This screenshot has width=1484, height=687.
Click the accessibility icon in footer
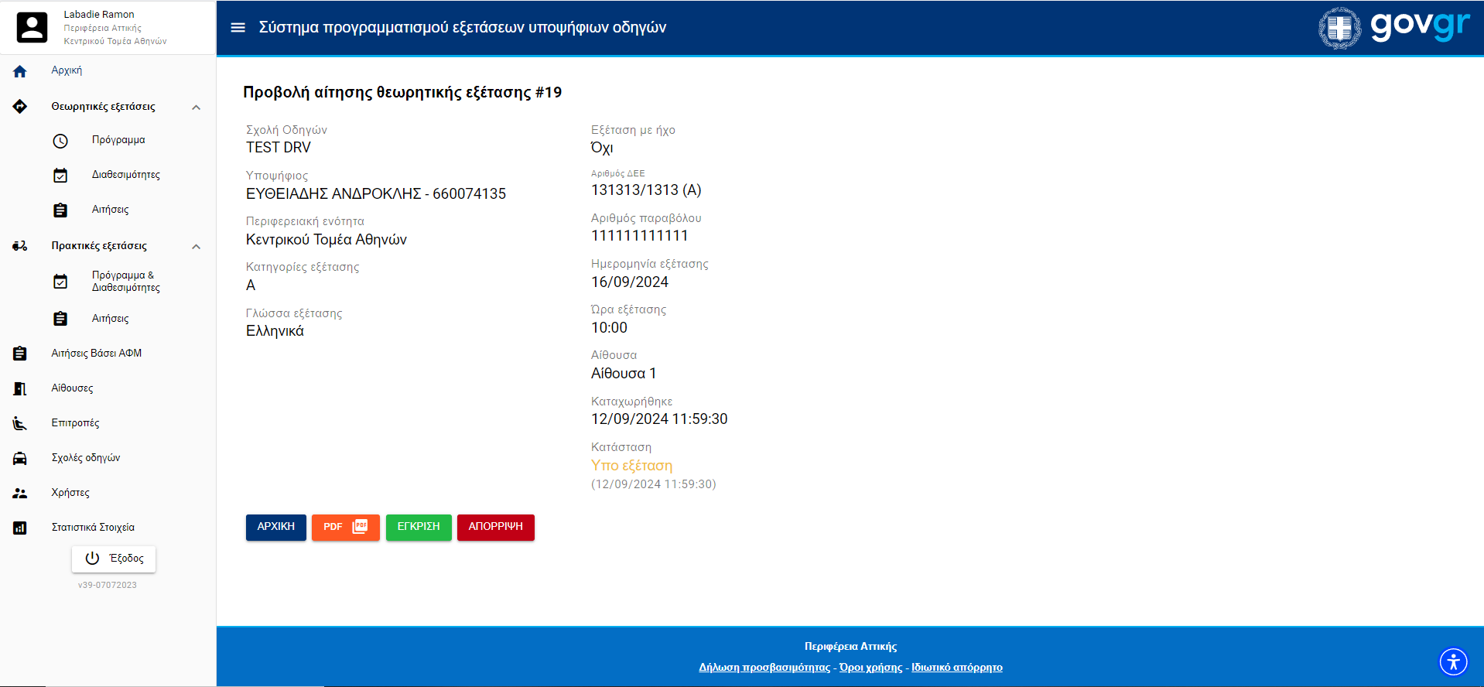coord(1453,662)
